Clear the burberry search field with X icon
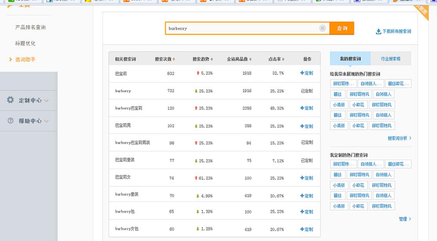The height and width of the screenshot is (241, 437). point(322,28)
